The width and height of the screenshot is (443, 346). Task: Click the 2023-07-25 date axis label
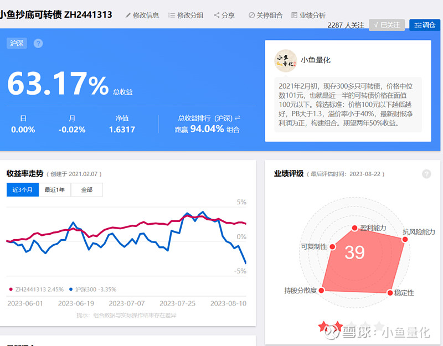tap(177, 303)
